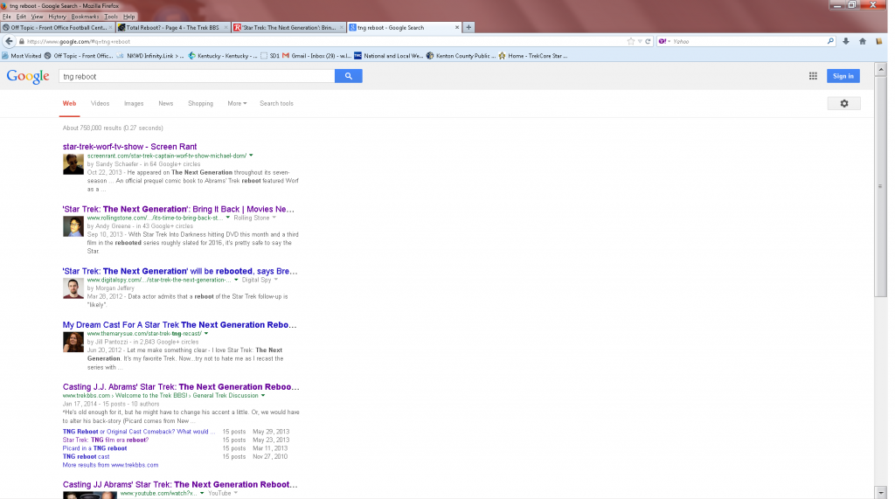Open the View menu

coord(37,17)
